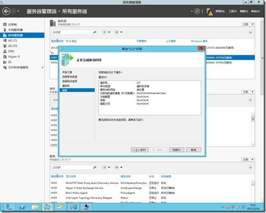Expand the events panel chevron
266x213 pixels.
[x=250, y=100]
